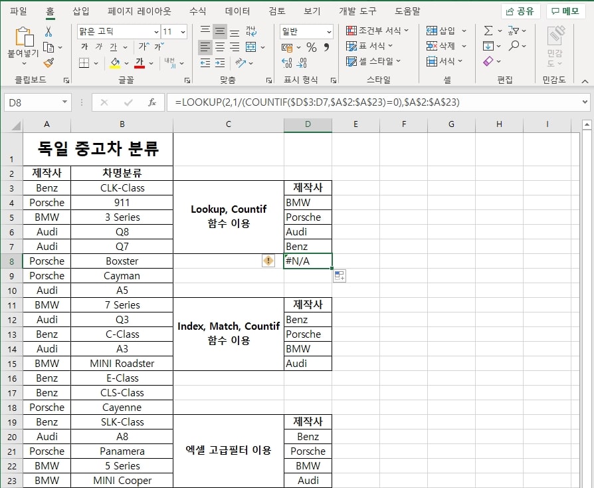Click the vertical scrollbar up arrow
Screen dimensions: 594x488
pos(587,124)
